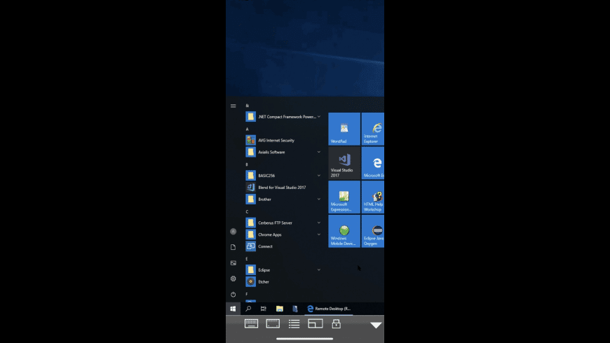Open the list menu icon in remote toolbar
This screenshot has height=343, width=610.
[x=294, y=323]
